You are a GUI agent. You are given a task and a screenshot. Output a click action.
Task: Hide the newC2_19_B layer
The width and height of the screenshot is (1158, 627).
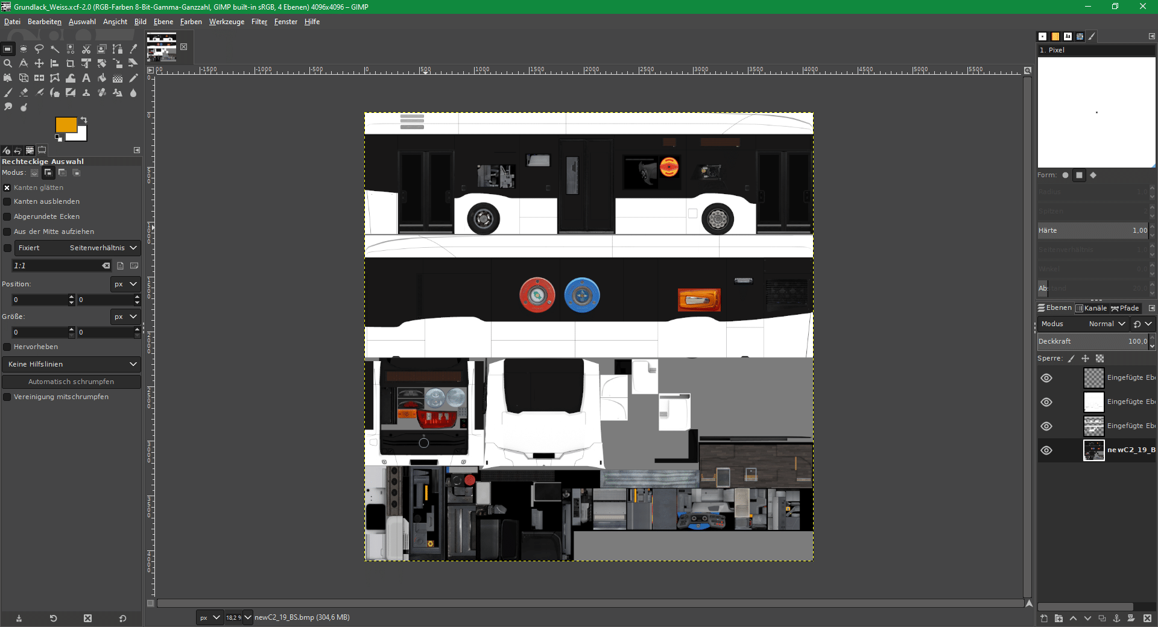pyautogui.click(x=1046, y=450)
